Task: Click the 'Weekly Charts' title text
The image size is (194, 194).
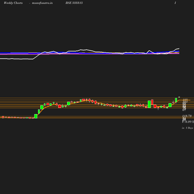Action: coord(13,3)
